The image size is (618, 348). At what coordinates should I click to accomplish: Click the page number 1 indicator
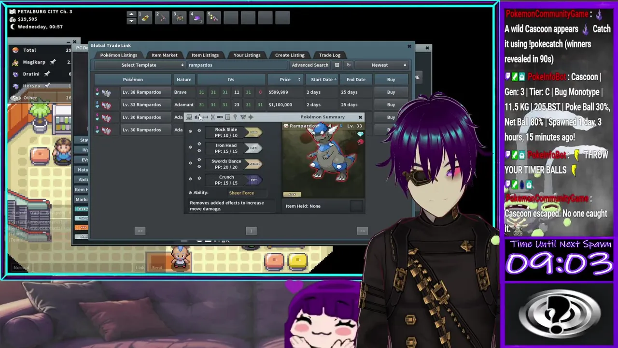point(251,231)
